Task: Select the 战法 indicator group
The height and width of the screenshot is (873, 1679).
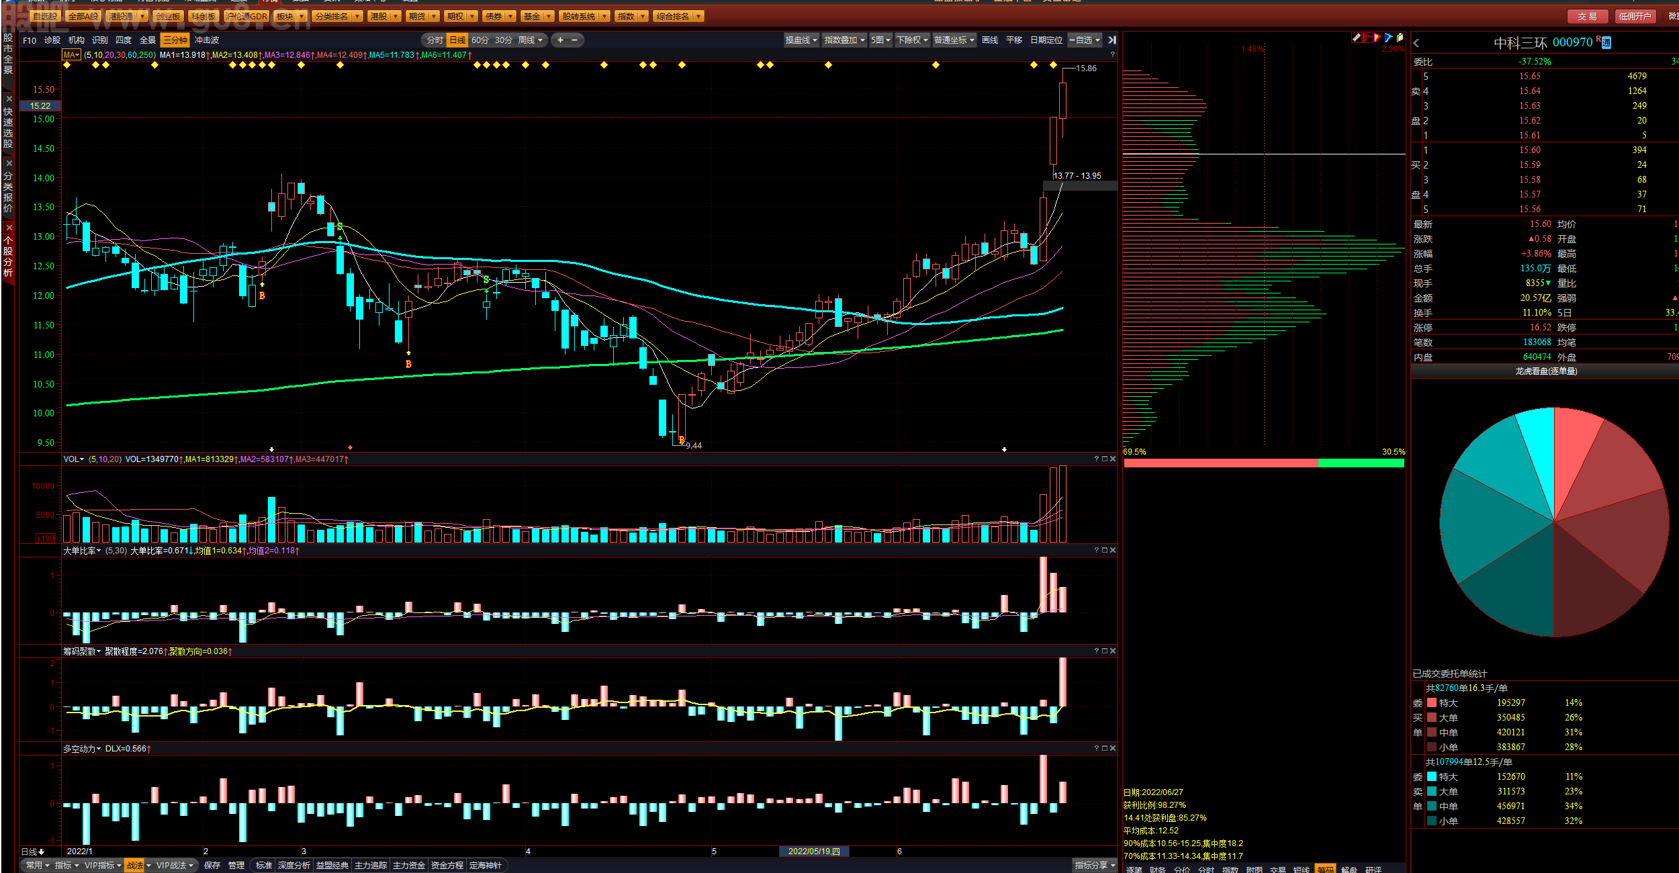Action: [x=135, y=866]
